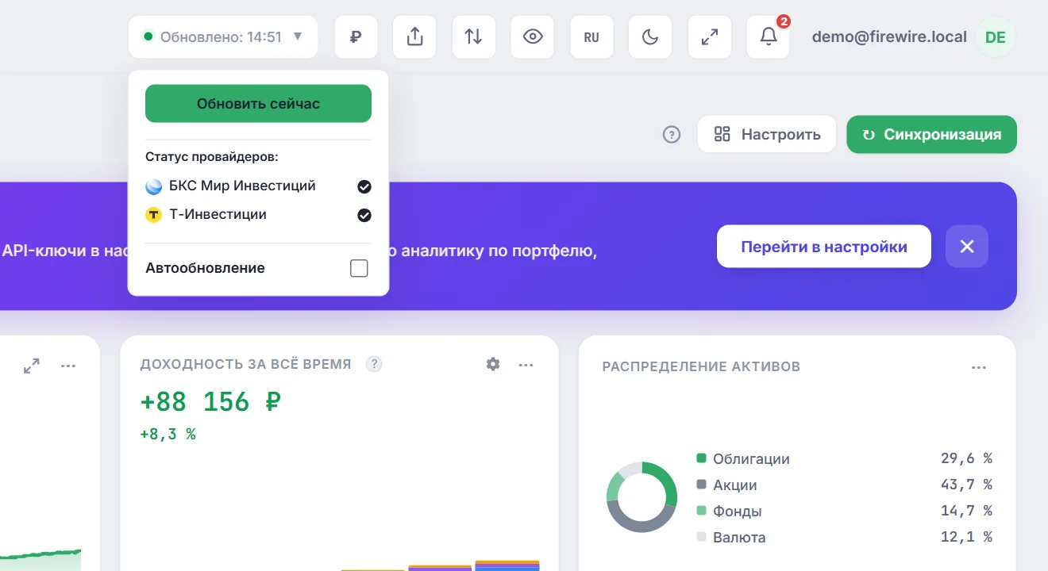Select Фонды legend entry
Image resolution: width=1048 pixels, height=571 pixels.
(x=730, y=511)
